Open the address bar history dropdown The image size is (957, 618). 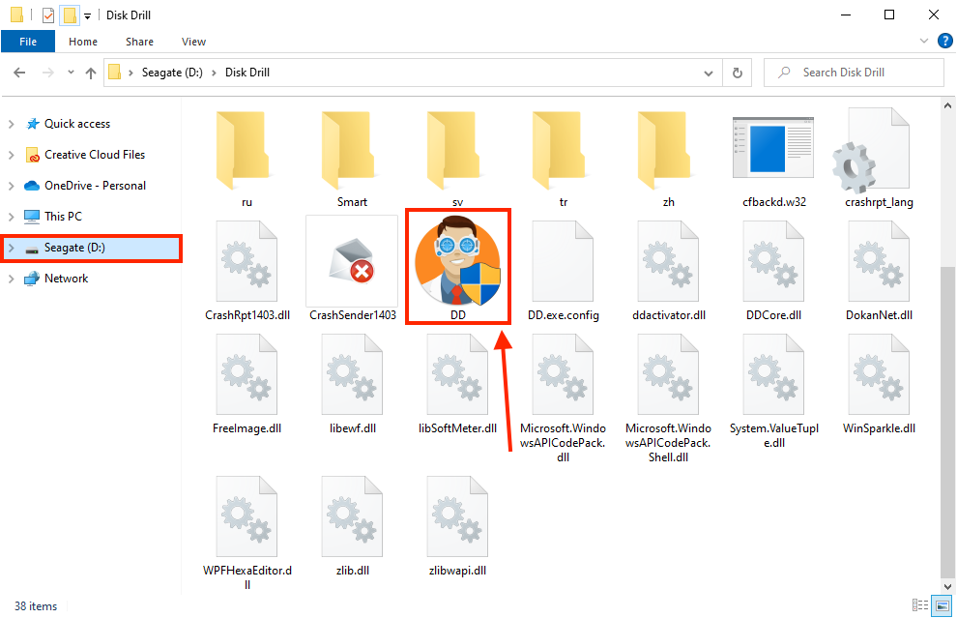(708, 74)
